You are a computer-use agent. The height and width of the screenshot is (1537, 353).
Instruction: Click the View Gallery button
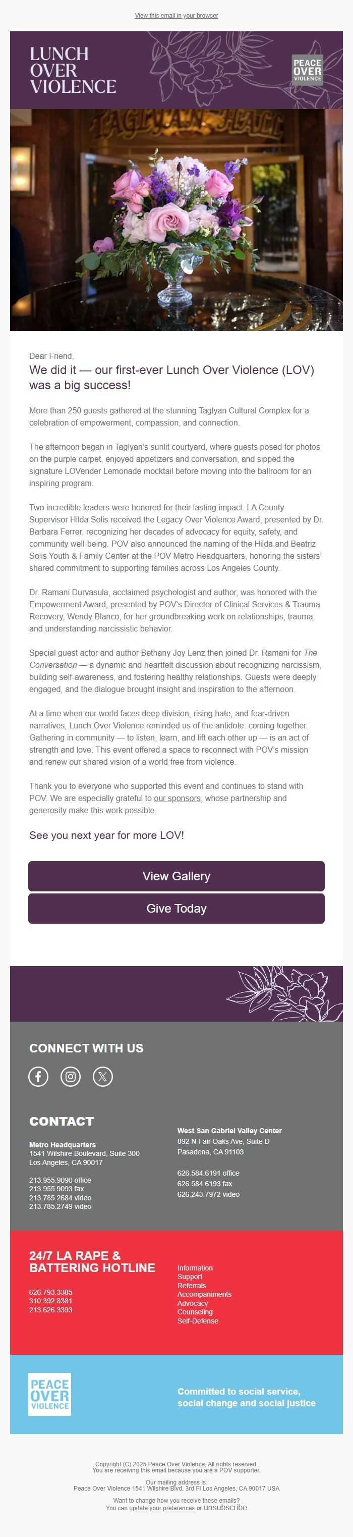(176, 876)
